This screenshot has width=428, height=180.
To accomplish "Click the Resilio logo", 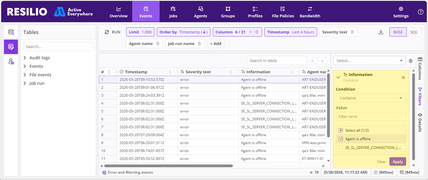I will [27, 12].
